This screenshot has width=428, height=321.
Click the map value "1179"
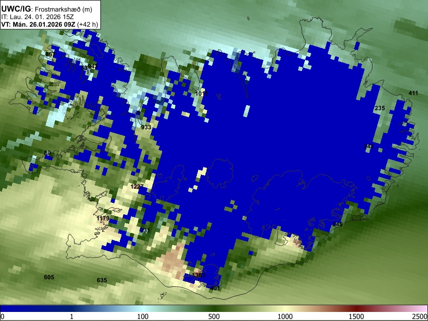103,218
